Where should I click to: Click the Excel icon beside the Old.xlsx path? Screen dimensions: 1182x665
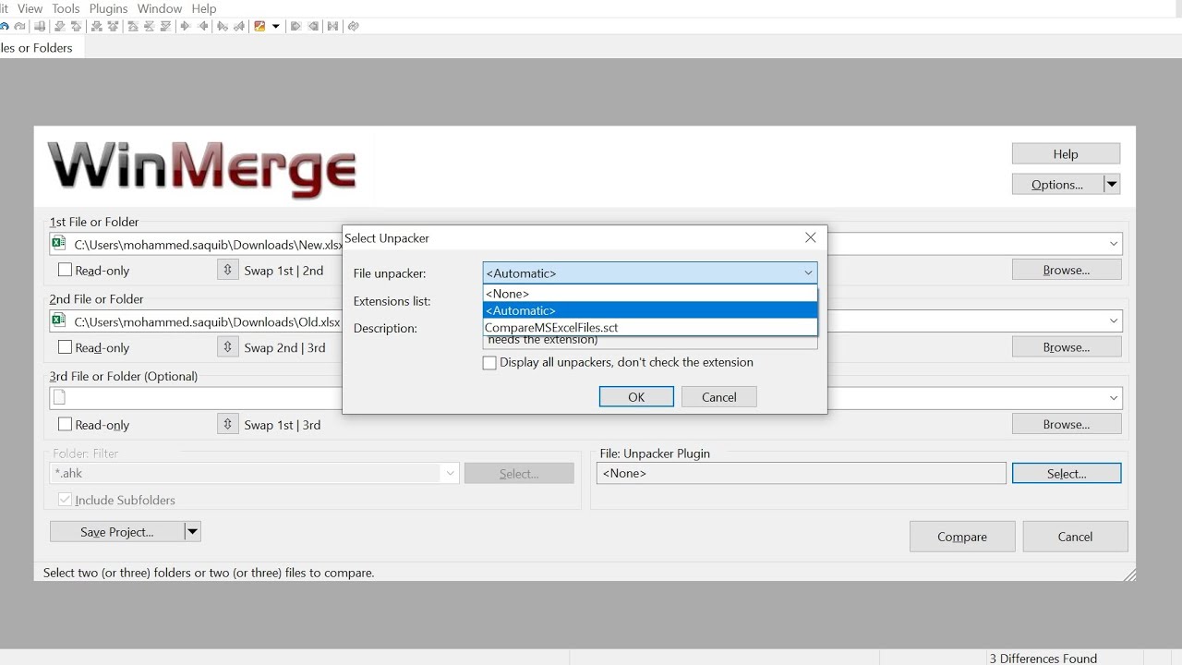[x=59, y=320]
